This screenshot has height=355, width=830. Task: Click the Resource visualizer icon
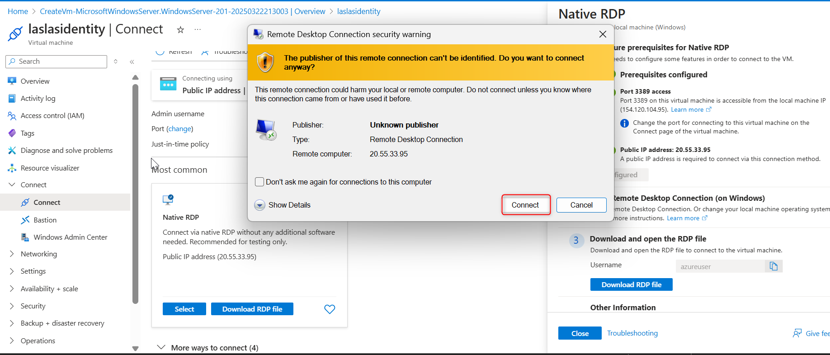12,168
